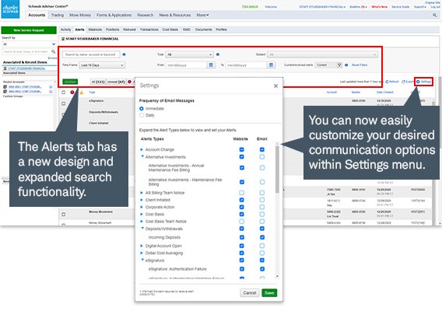
Task: Switch to the Balances tab
Action: click(x=95, y=30)
